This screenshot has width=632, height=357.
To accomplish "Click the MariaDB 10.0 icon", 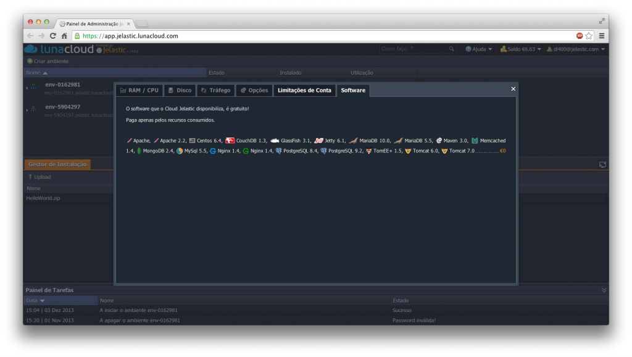I will tap(353, 141).
